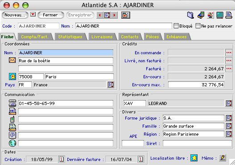Switch to the Contacts tab
Viewport: 235px width, 165px height.
pyautogui.click(x=130, y=37)
